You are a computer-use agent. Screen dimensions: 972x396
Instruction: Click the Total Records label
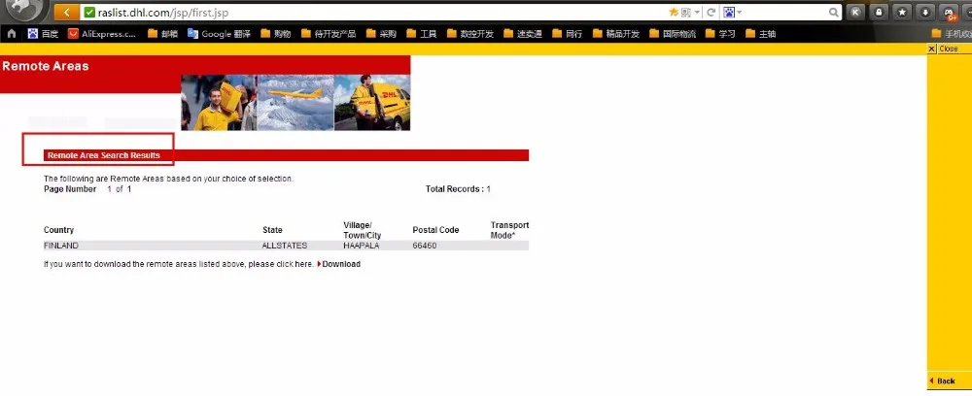[454, 189]
